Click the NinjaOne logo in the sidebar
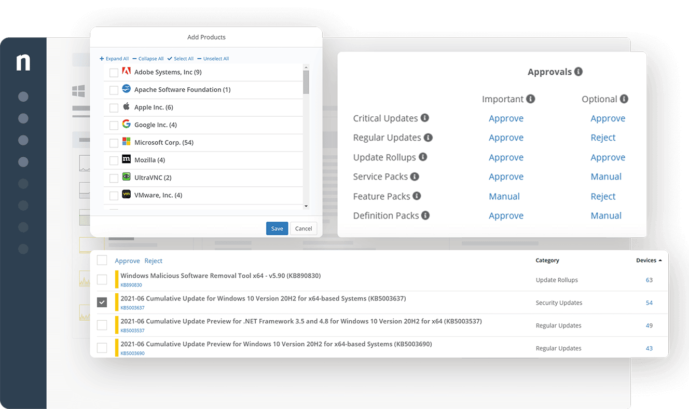The image size is (689, 409). 23,62
